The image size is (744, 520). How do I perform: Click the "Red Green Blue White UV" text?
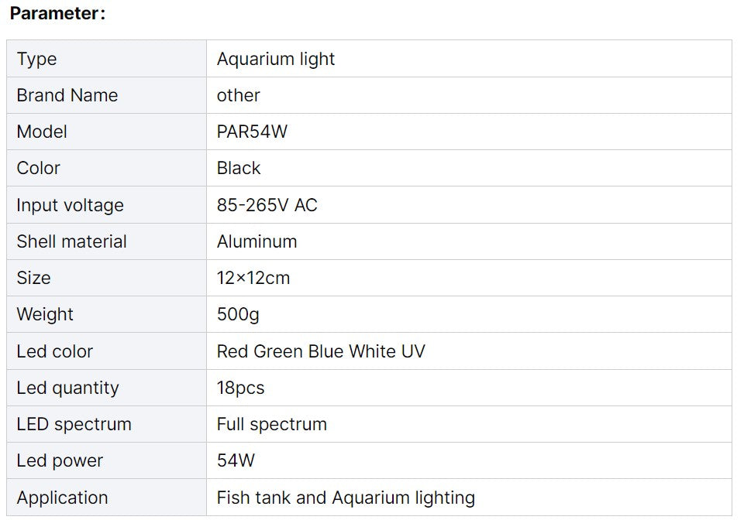[x=321, y=351]
